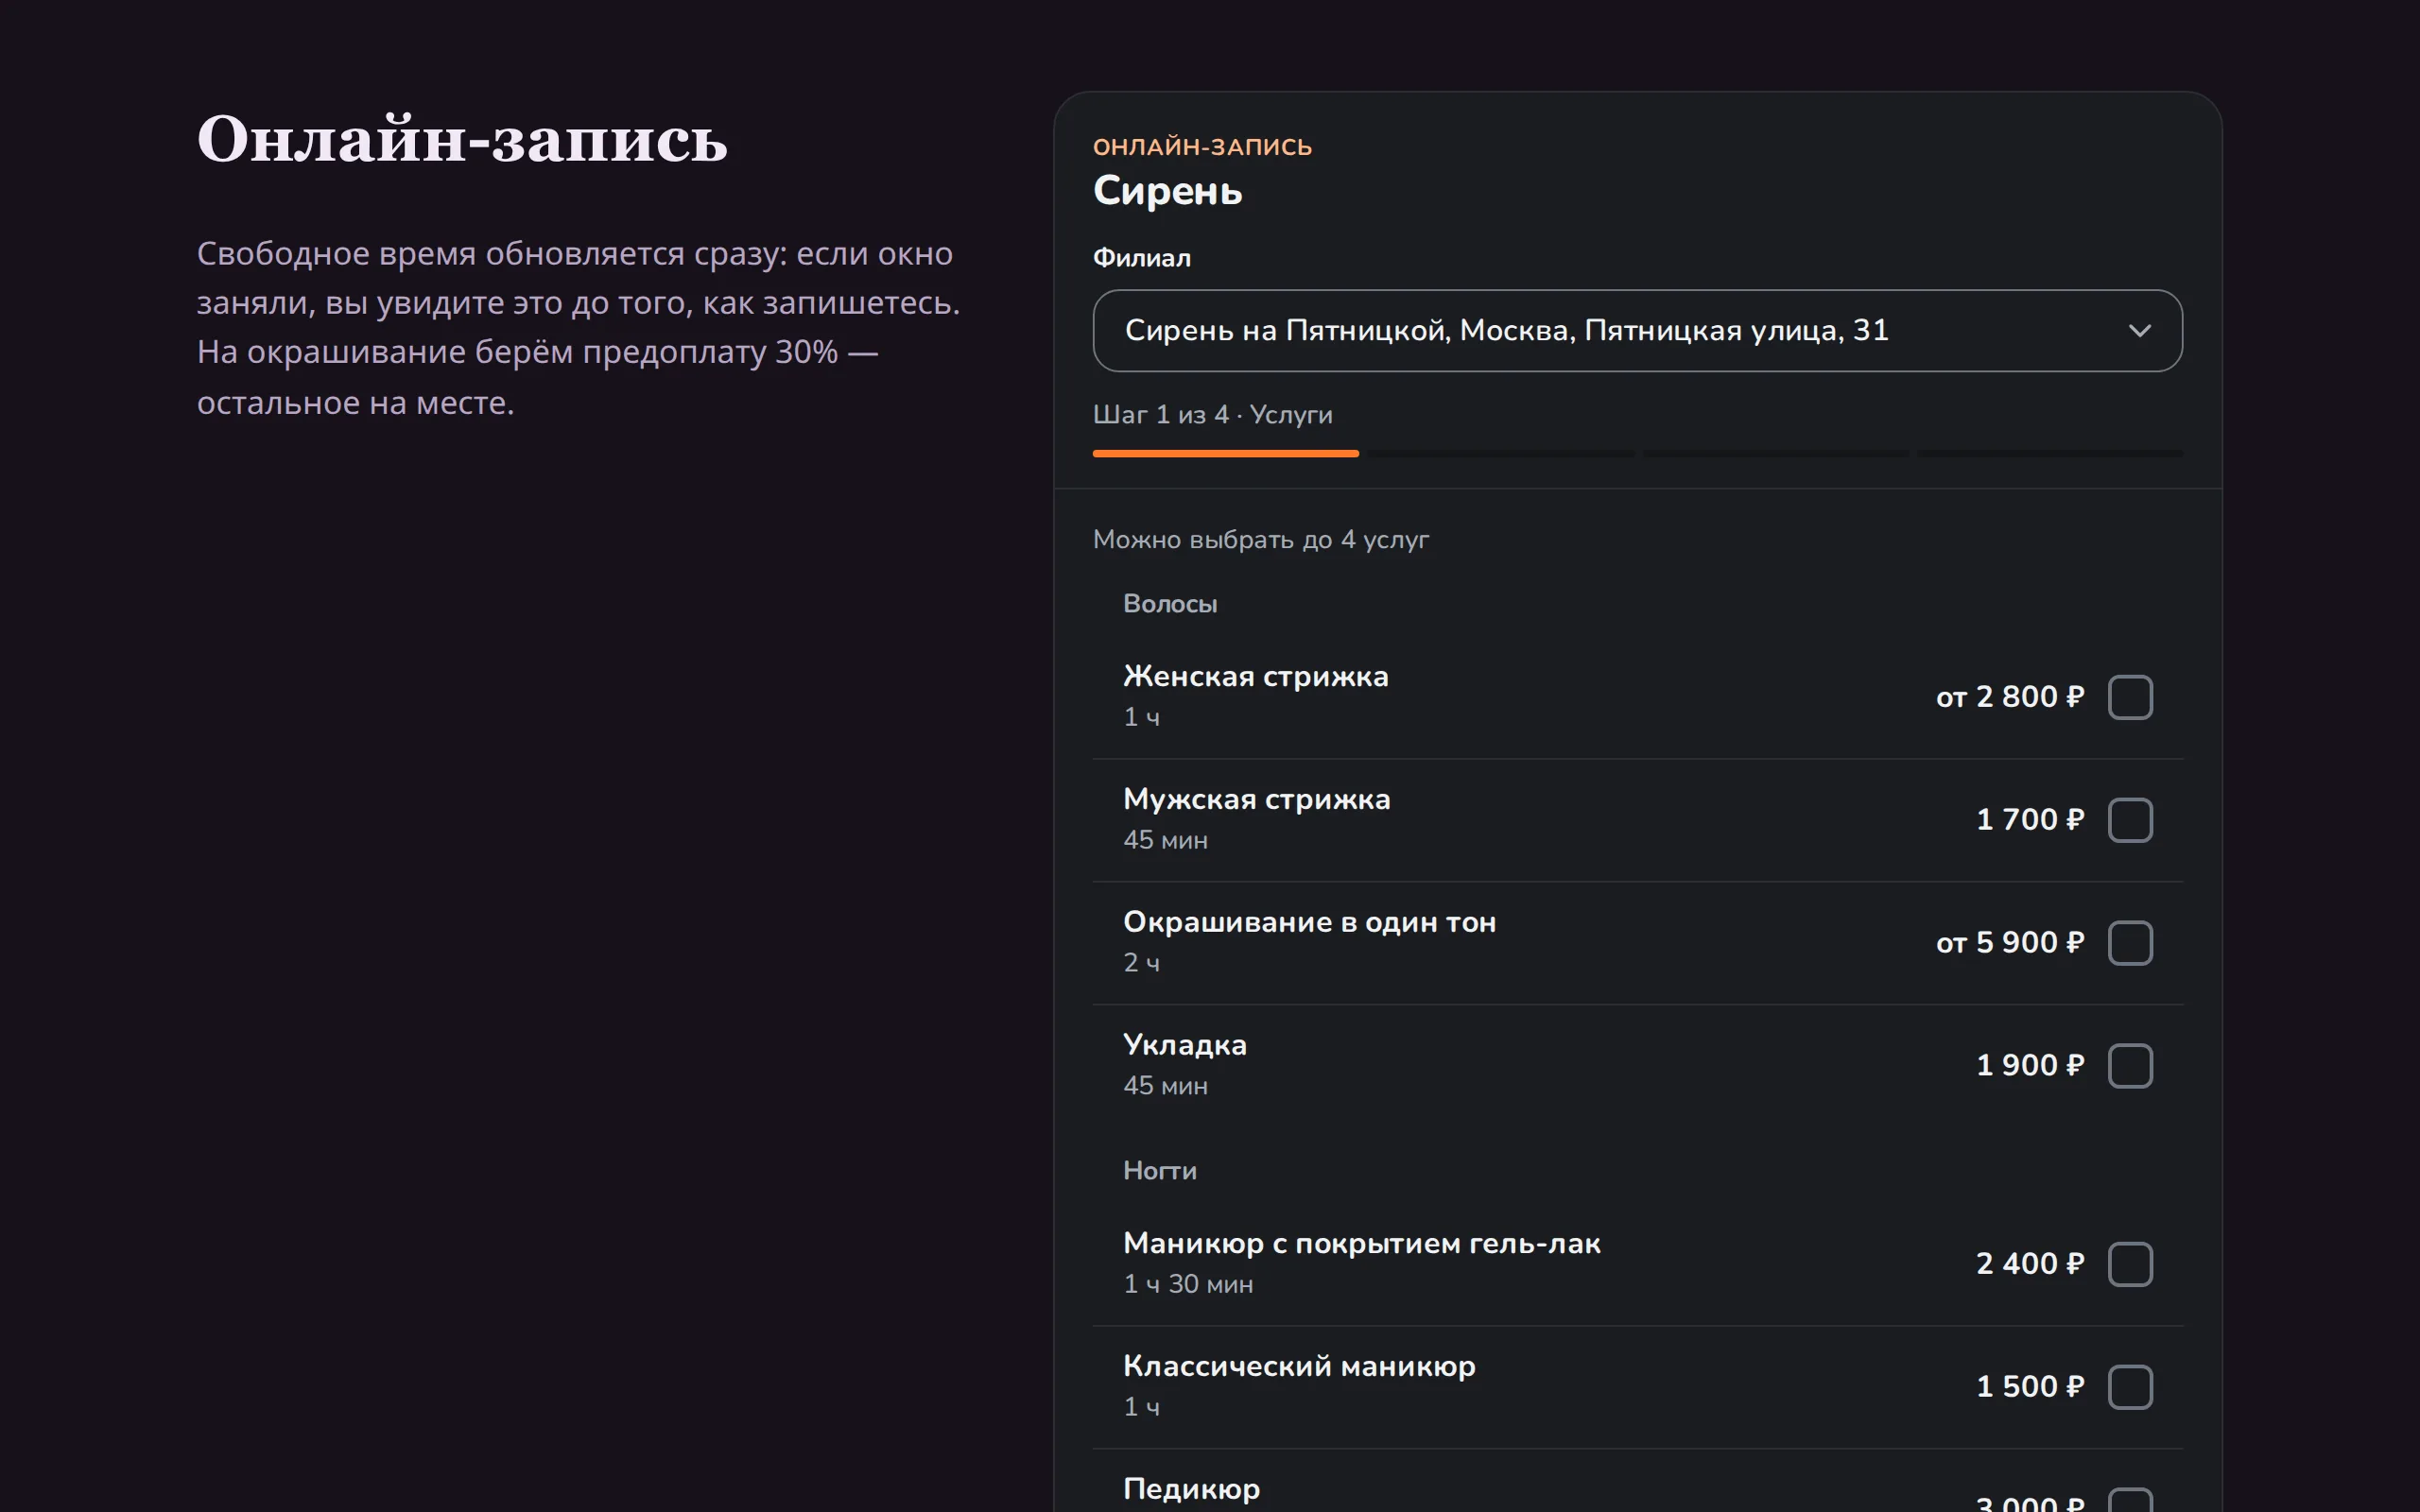Click the Волосы category heading
The image size is (2420, 1512).
(x=1170, y=604)
